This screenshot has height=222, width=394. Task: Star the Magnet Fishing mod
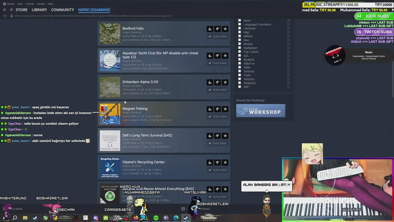[225, 109]
